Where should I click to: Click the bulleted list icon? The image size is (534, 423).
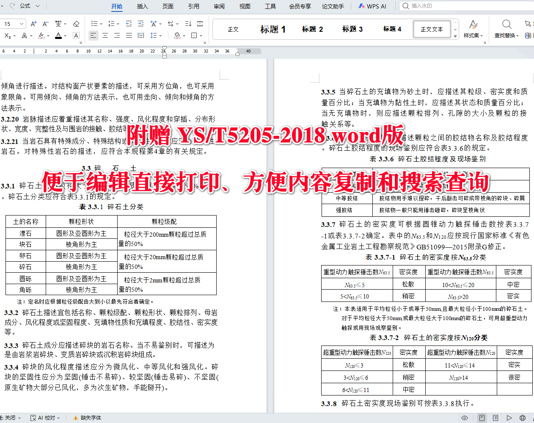click(x=94, y=24)
